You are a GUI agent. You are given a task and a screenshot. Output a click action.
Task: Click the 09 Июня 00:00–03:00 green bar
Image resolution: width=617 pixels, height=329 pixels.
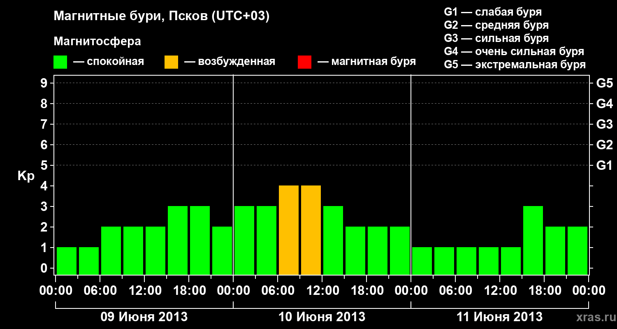(67, 261)
